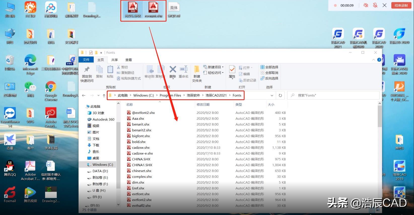Click End recording (结束录制) button

coord(401,5)
